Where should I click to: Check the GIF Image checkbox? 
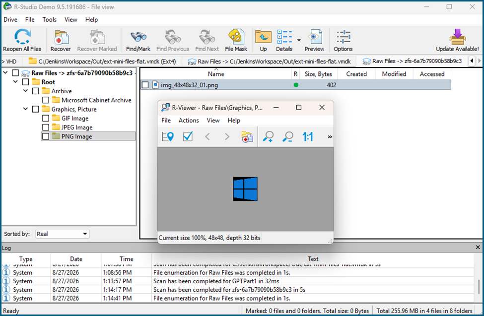(46, 118)
